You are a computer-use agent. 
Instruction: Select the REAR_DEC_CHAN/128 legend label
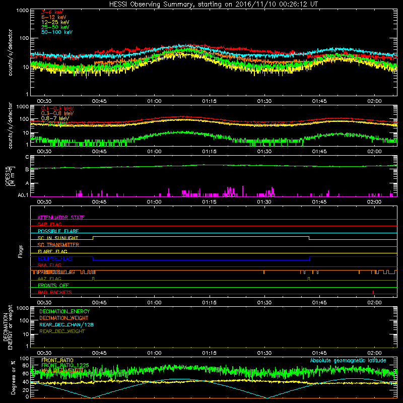[66, 324]
